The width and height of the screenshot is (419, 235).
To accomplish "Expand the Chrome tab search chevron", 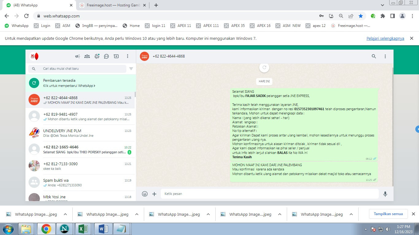I will pyautogui.click(x=382, y=5).
